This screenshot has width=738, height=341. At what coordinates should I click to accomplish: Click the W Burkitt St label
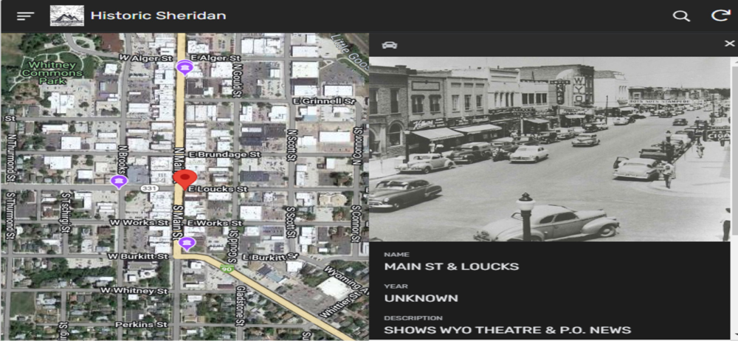138,257
